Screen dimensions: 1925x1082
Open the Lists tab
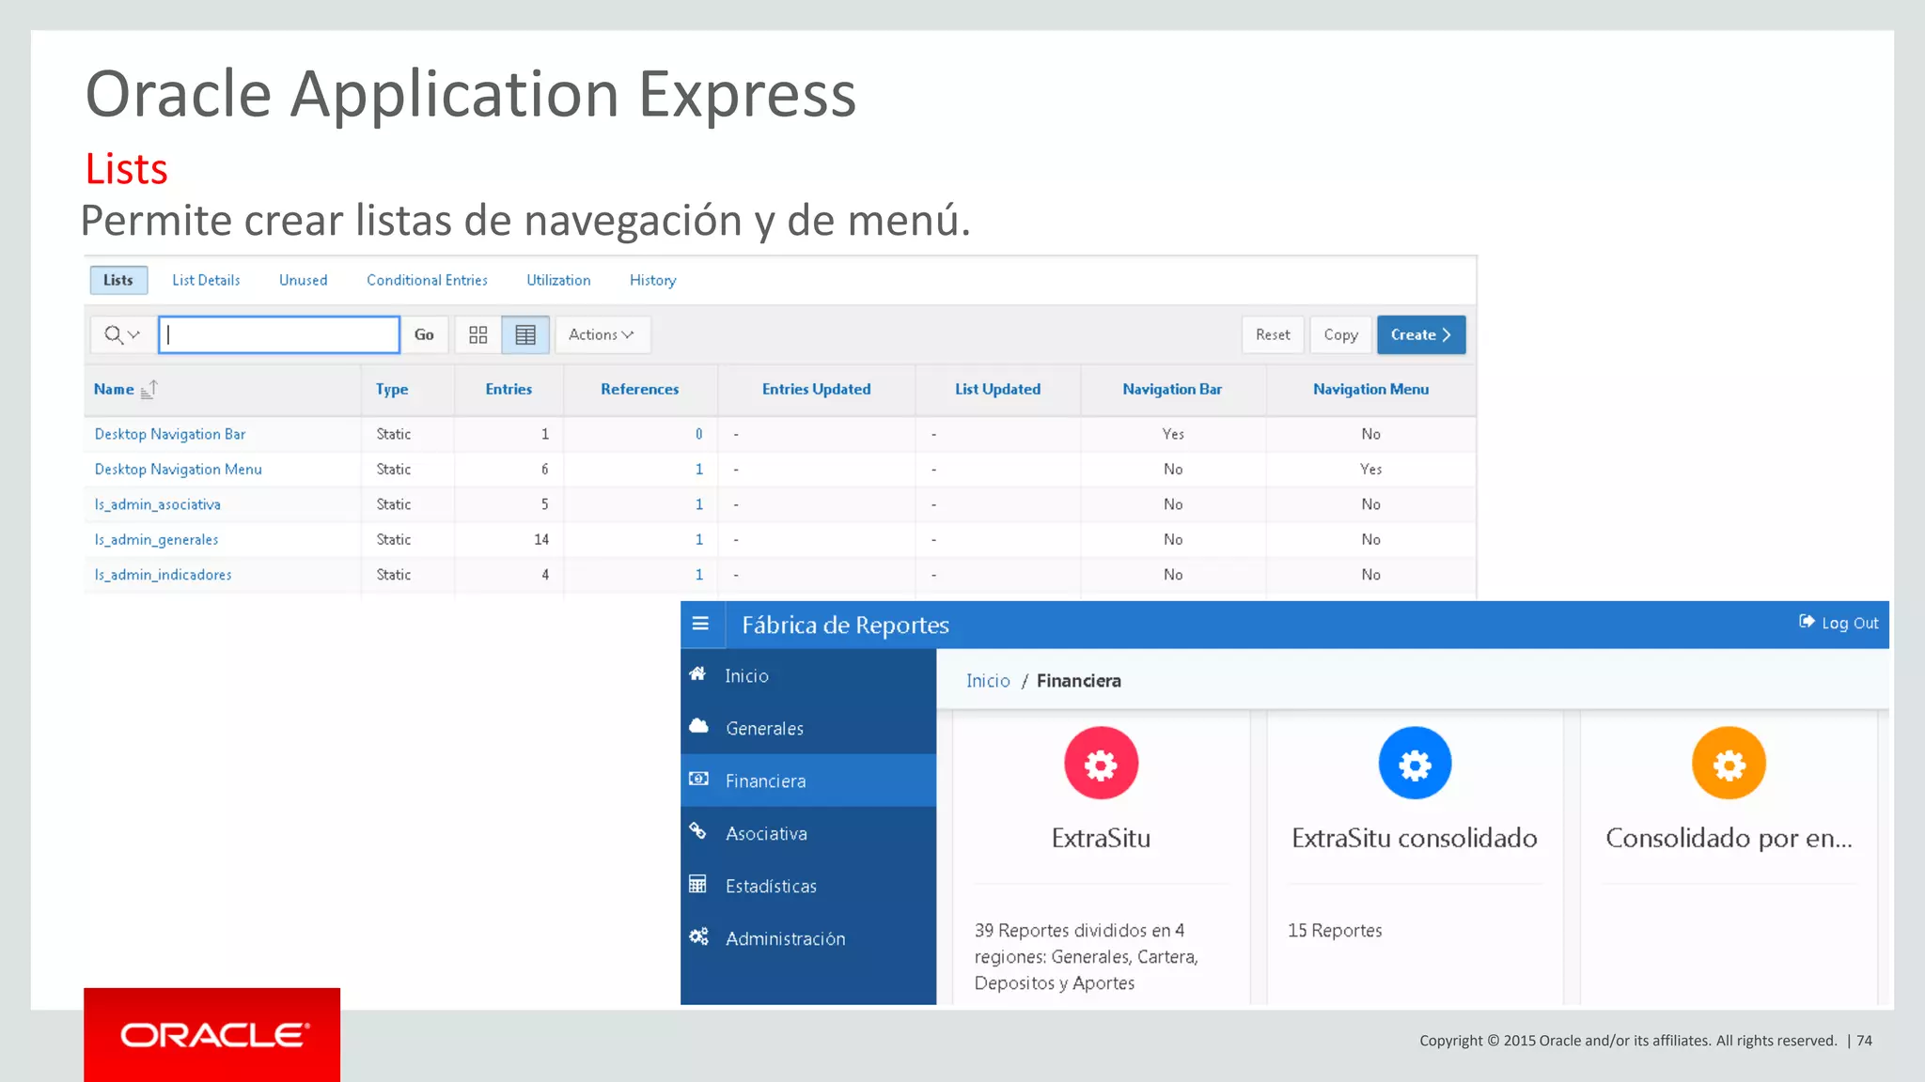point(118,280)
